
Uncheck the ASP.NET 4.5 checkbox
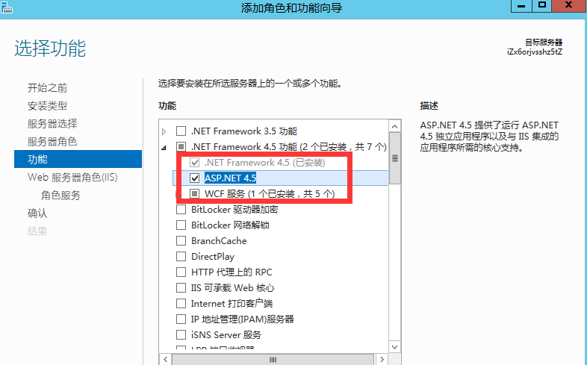coord(195,178)
